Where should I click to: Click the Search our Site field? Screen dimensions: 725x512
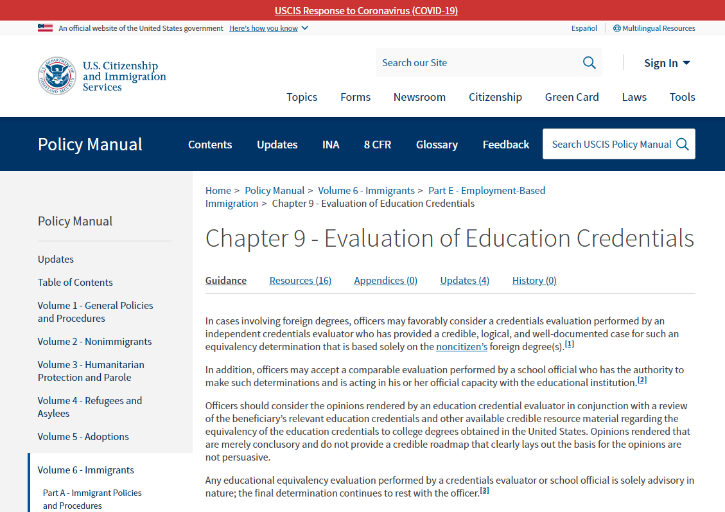click(x=478, y=62)
